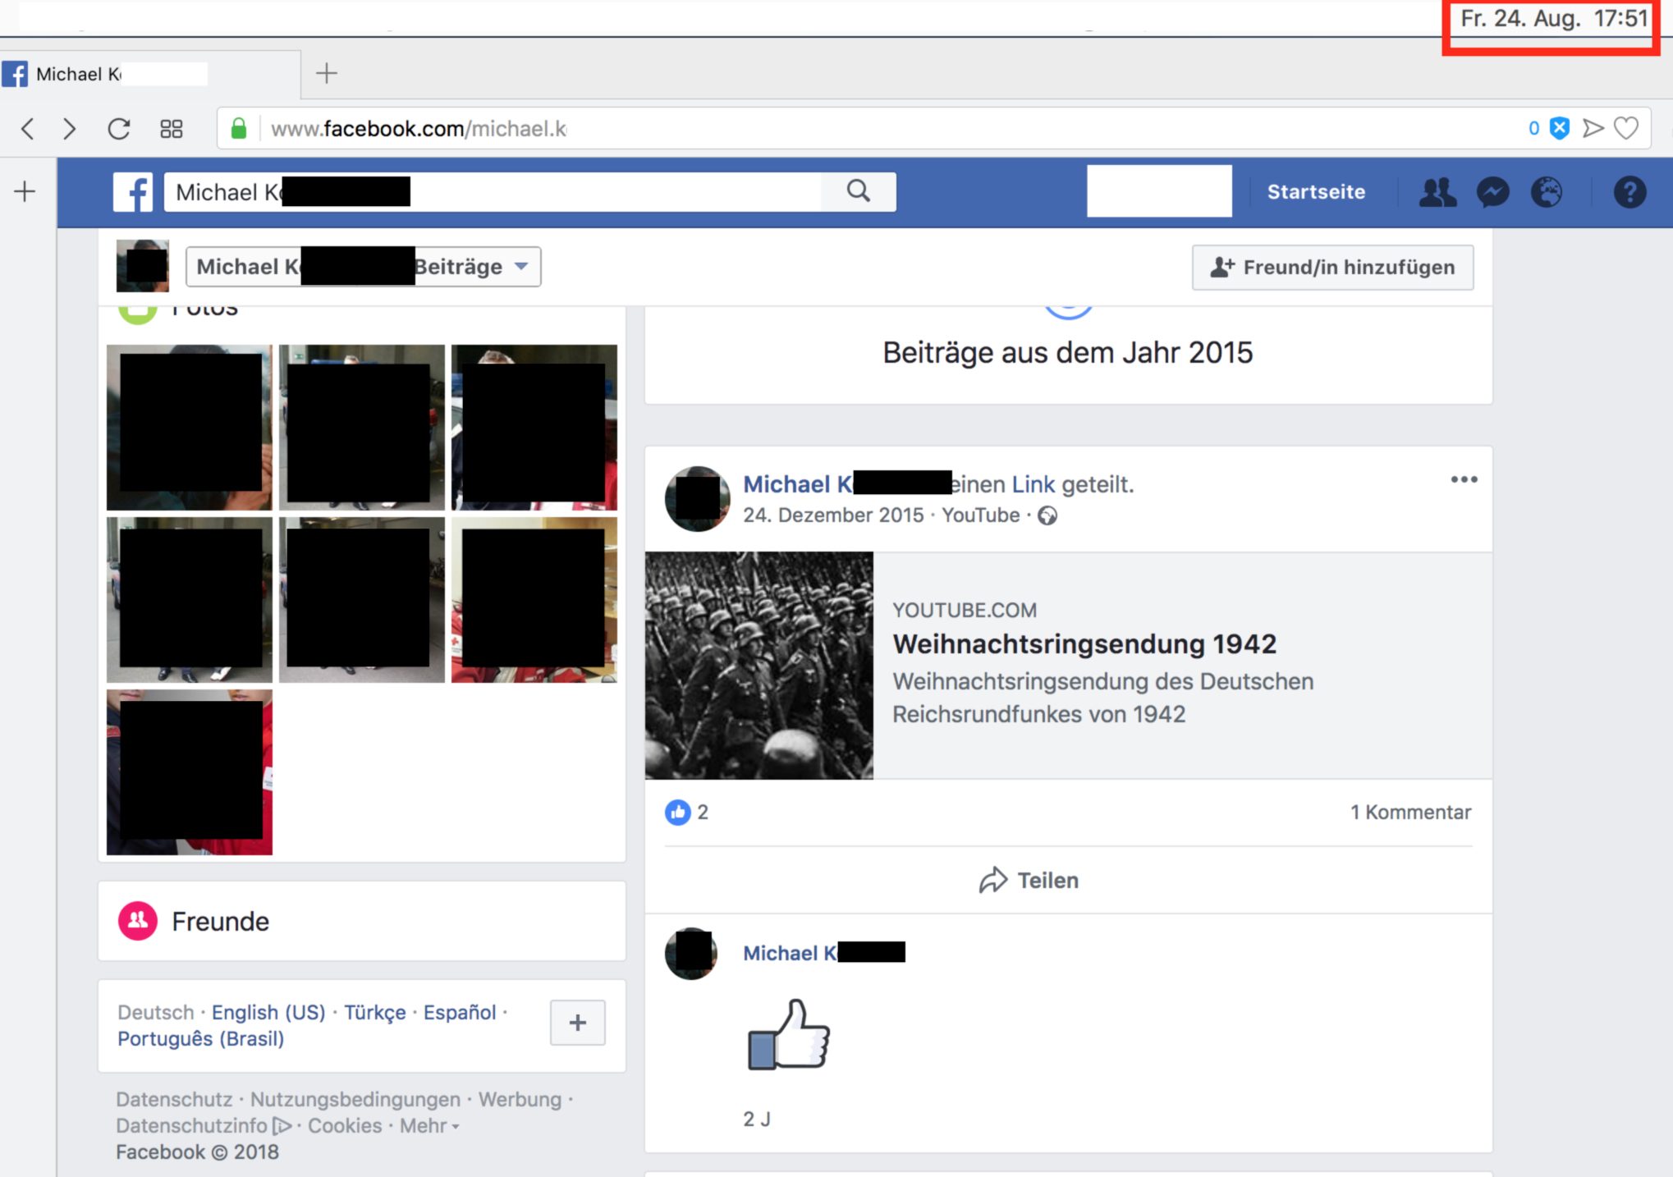Open Startseite in the top bar

point(1316,192)
